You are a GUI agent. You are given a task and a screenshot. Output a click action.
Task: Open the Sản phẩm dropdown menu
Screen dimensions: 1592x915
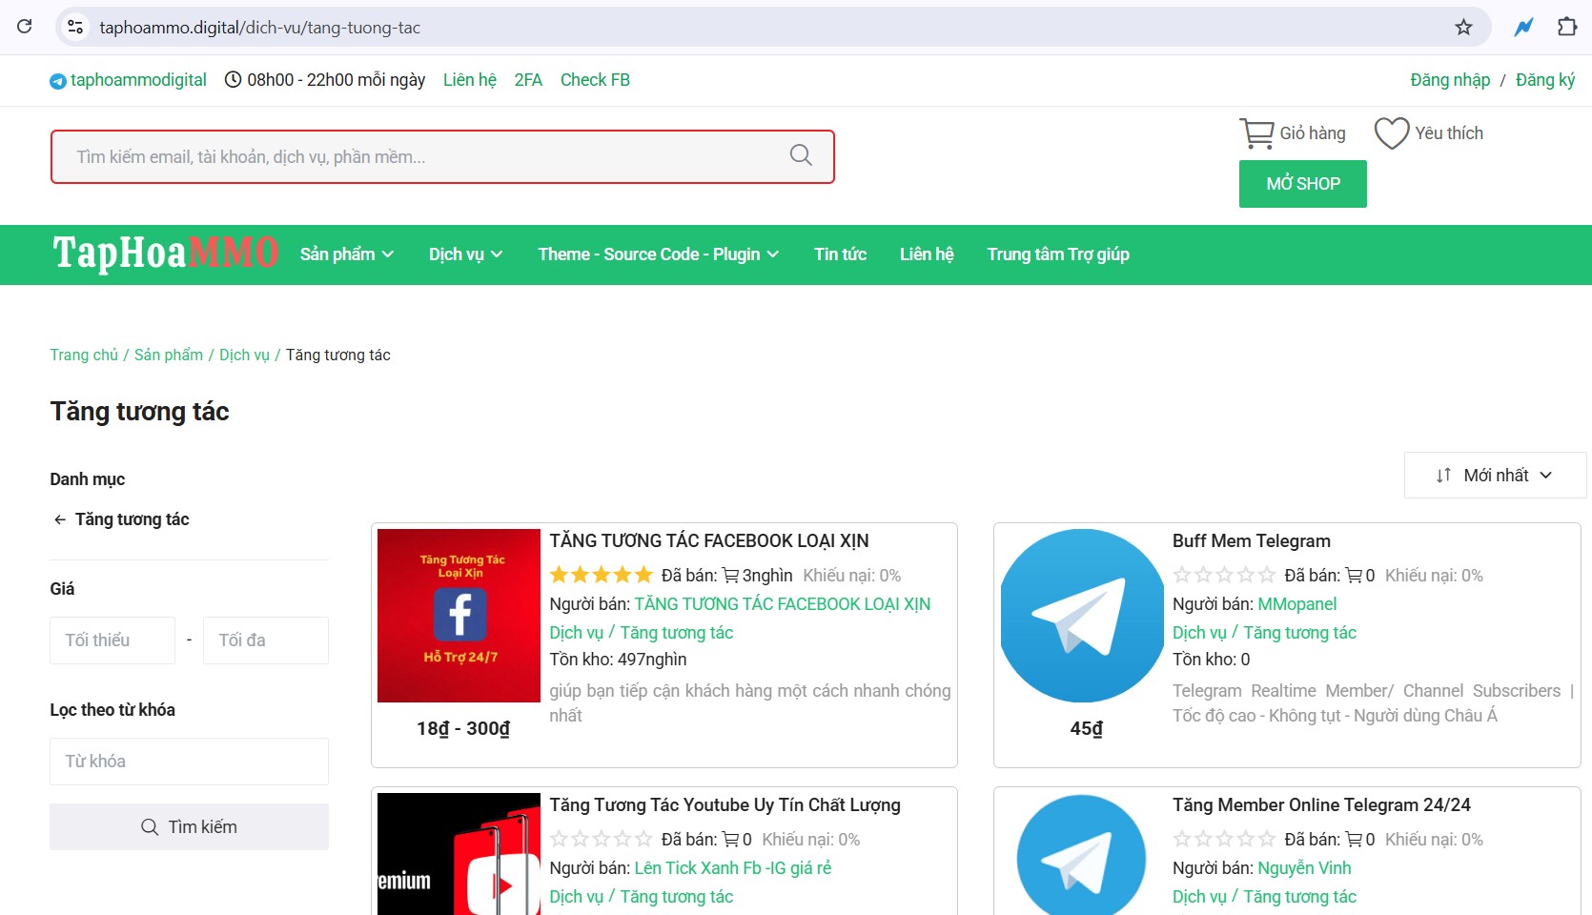coord(346,254)
